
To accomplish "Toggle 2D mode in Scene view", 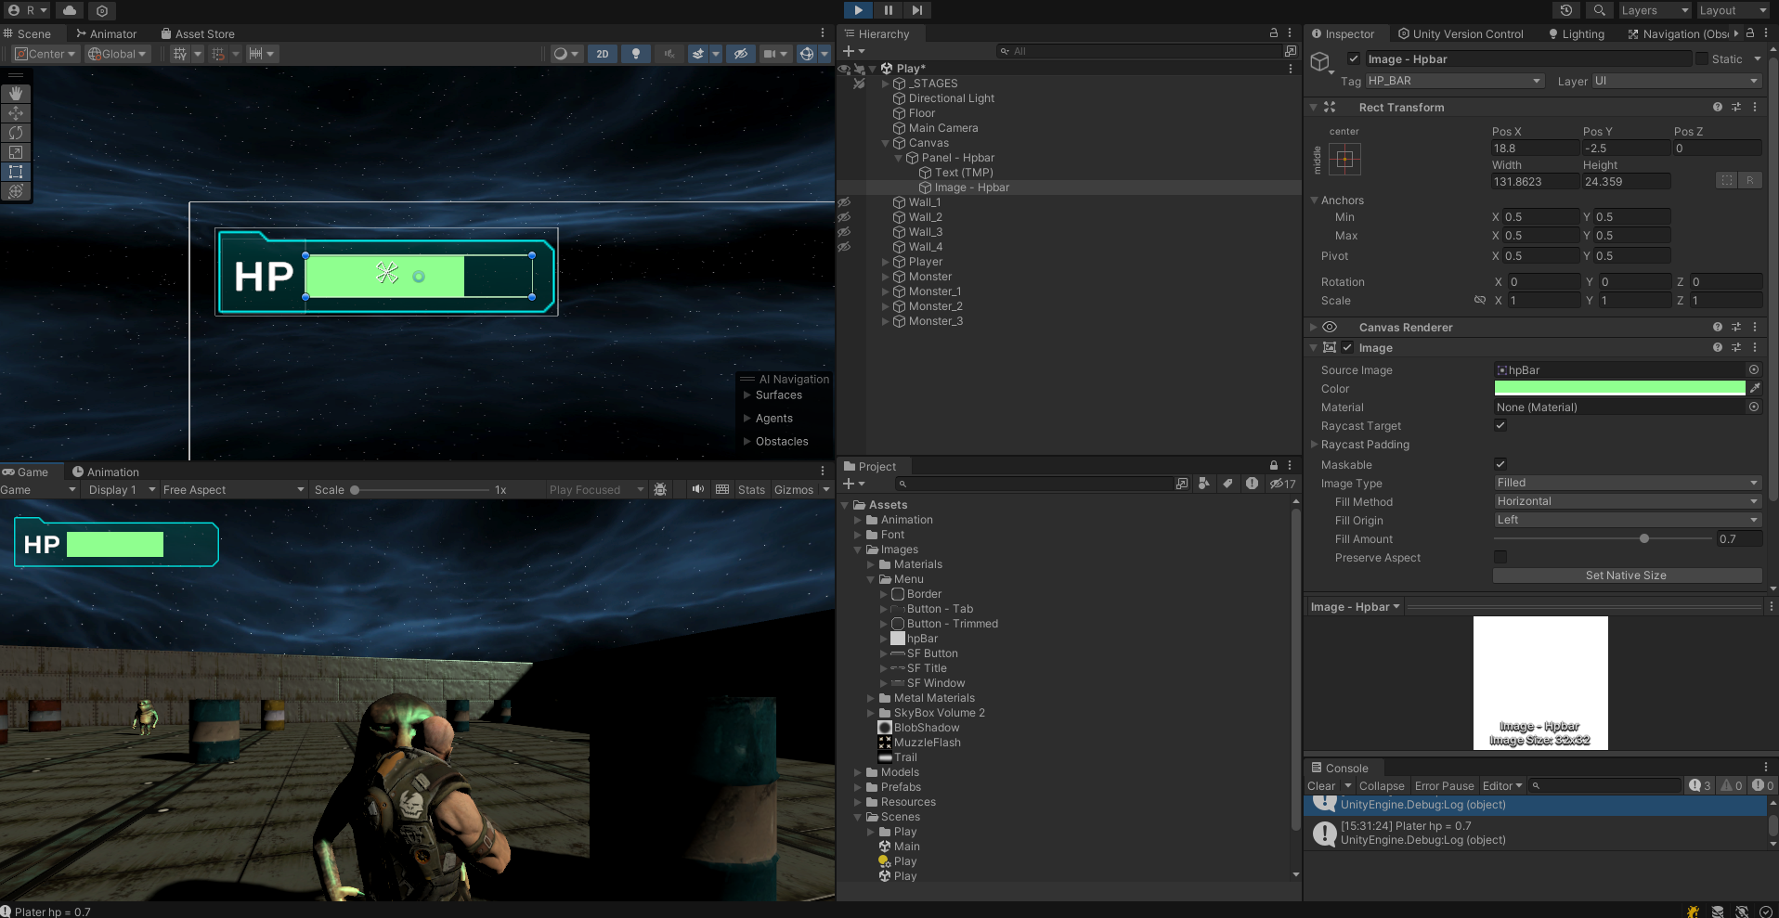I will [x=602, y=54].
